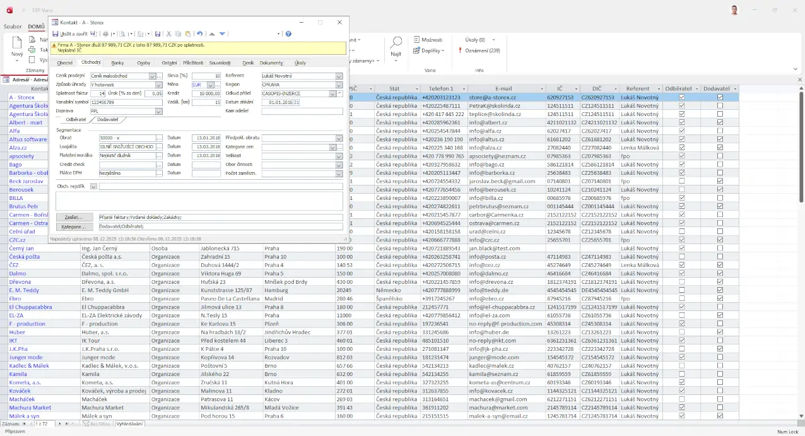The height and width of the screenshot is (436, 805).
Task: Click the Najít magnifier icon in ribbon
Action: point(396,43)
